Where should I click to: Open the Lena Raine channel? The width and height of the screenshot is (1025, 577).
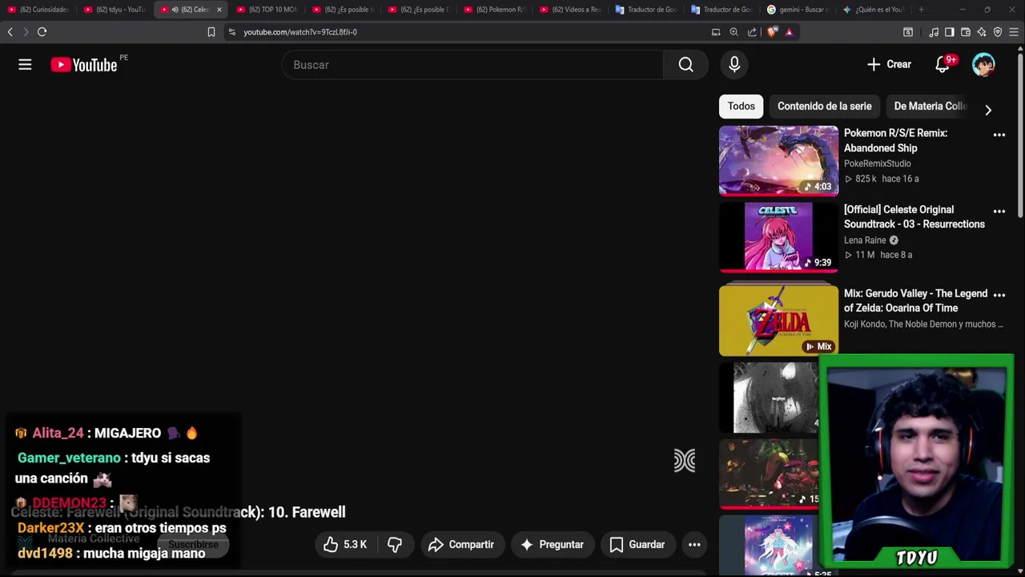pos(865,240)
